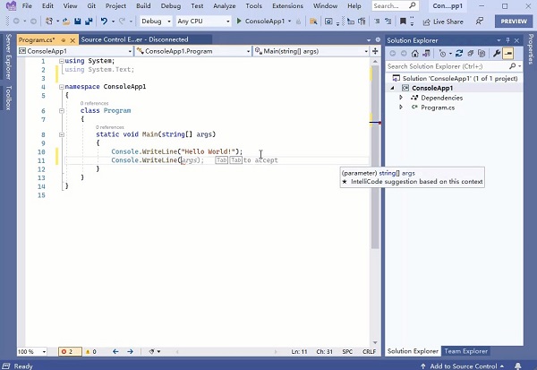Expand the Dependencies tree node
Image resolution: width=537 pixels, height=370 pixels.
[401, 98]
